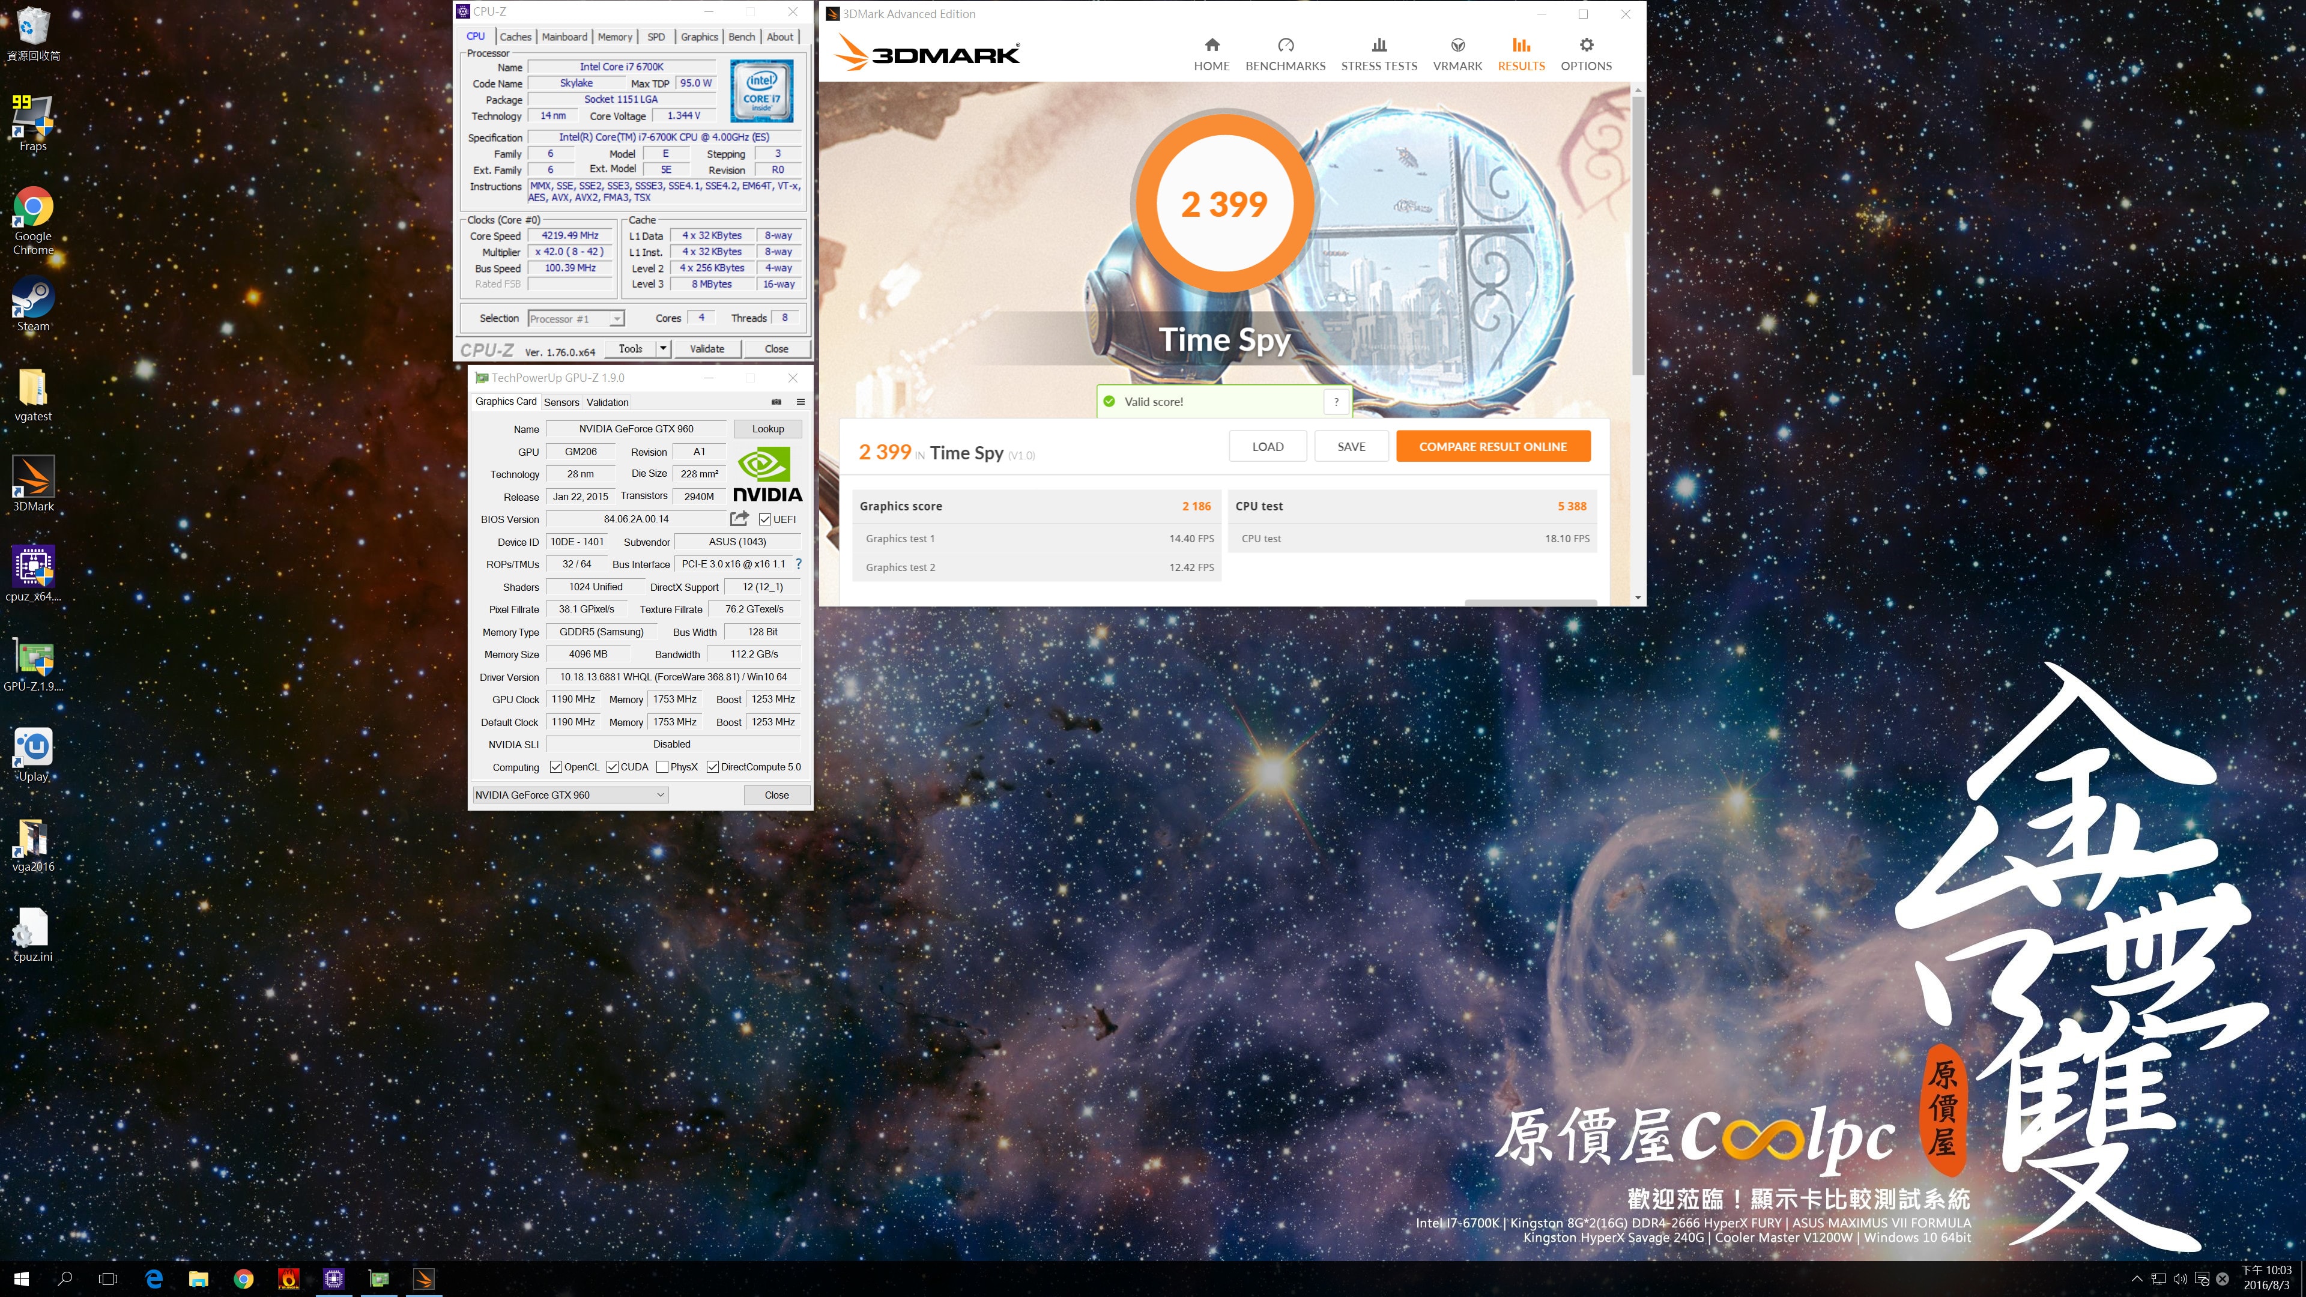The image size is (2306, 1297).
Task: Open the vgatest folder icon
Action: click(33, 395)
